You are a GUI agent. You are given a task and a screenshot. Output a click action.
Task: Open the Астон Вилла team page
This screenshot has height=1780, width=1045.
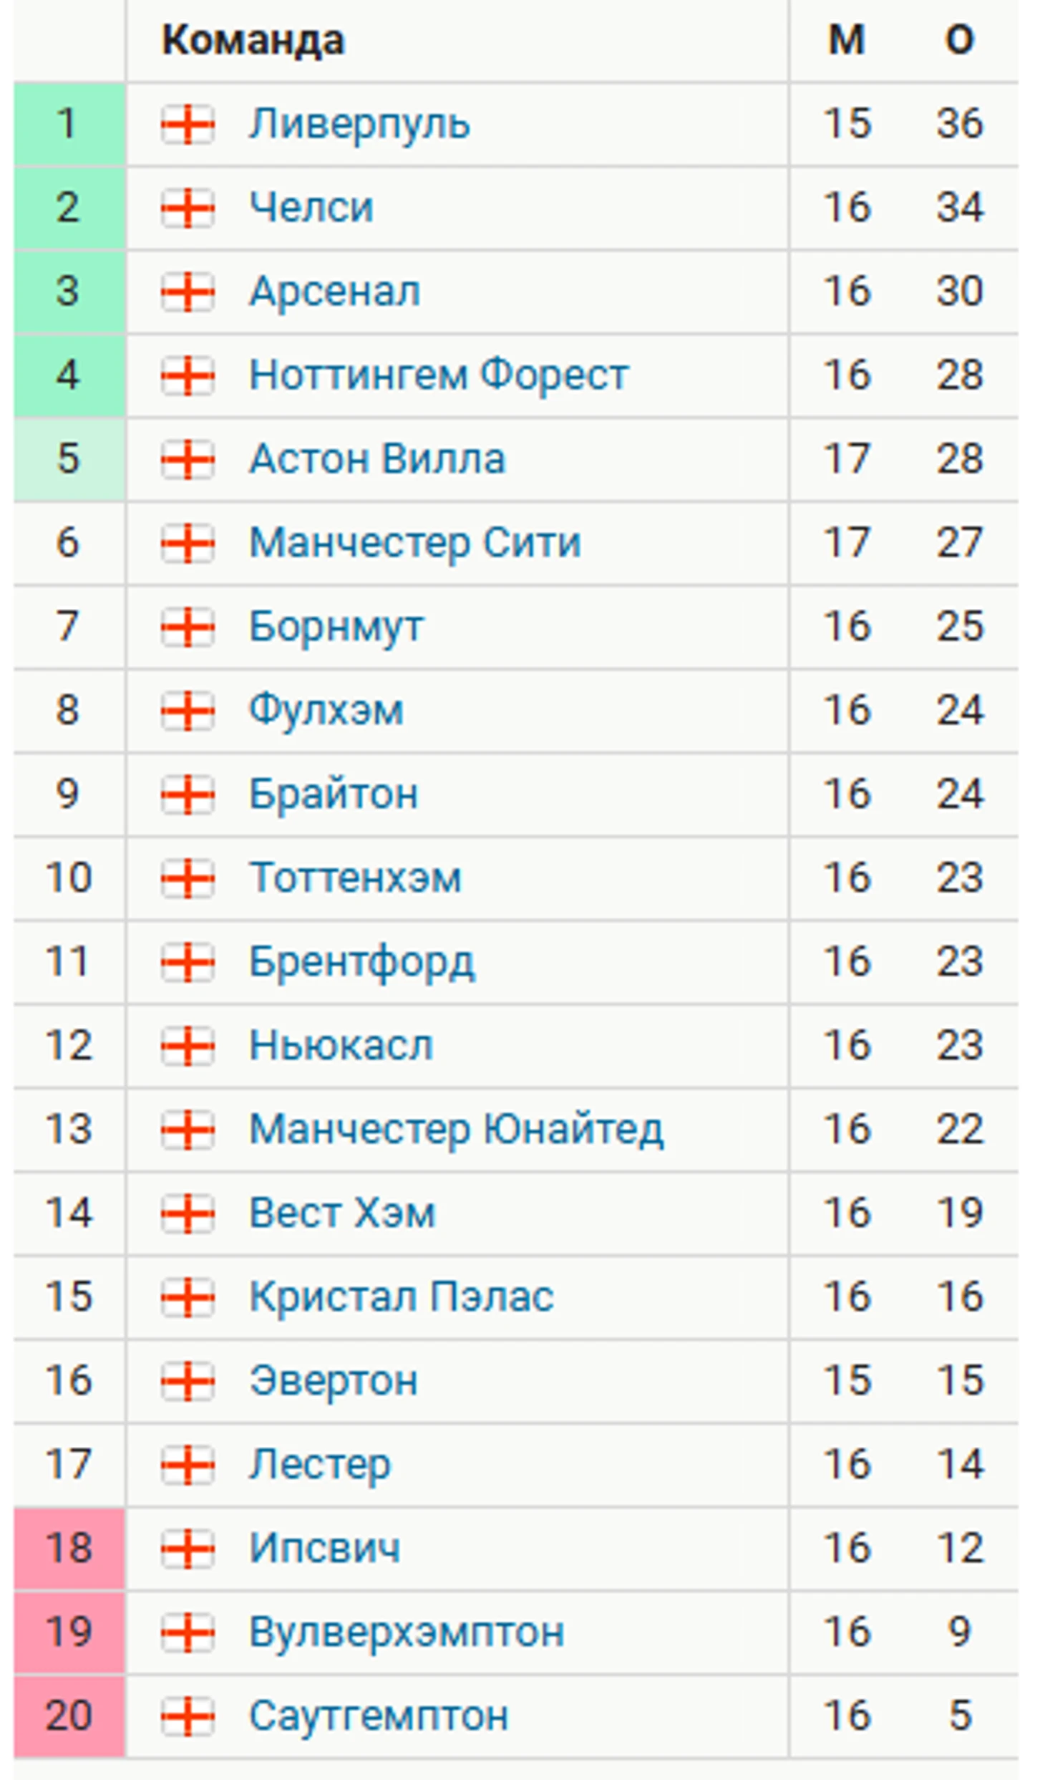(377, 458)
